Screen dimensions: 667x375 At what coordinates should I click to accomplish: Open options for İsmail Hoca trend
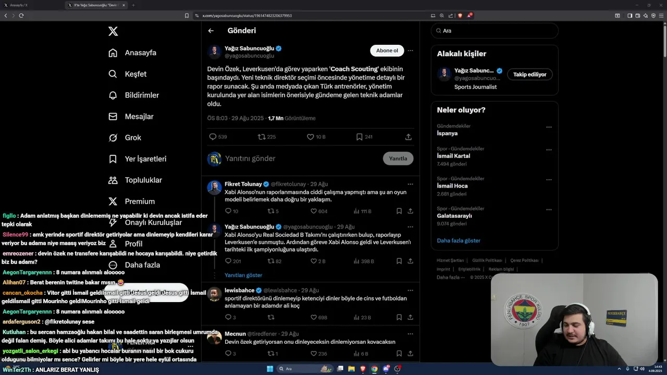coord(549,180)
